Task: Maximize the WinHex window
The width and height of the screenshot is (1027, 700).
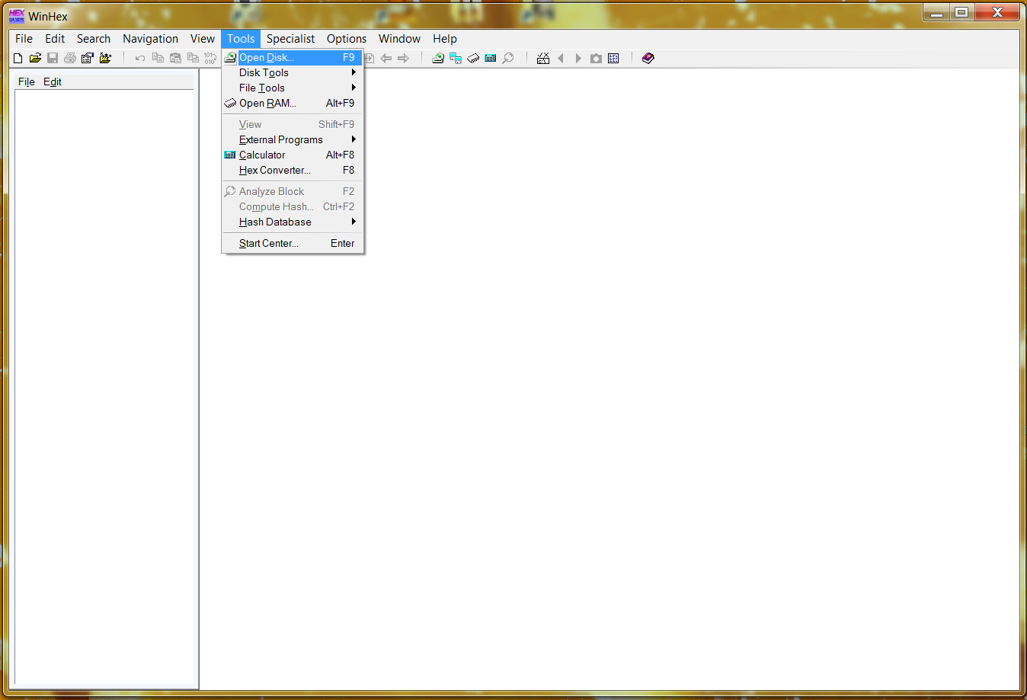Action: (962, 12)
